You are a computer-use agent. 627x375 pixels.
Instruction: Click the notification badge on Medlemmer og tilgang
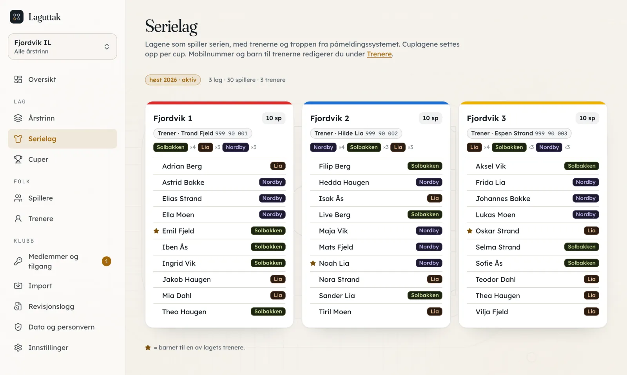[x=107, y=261]
